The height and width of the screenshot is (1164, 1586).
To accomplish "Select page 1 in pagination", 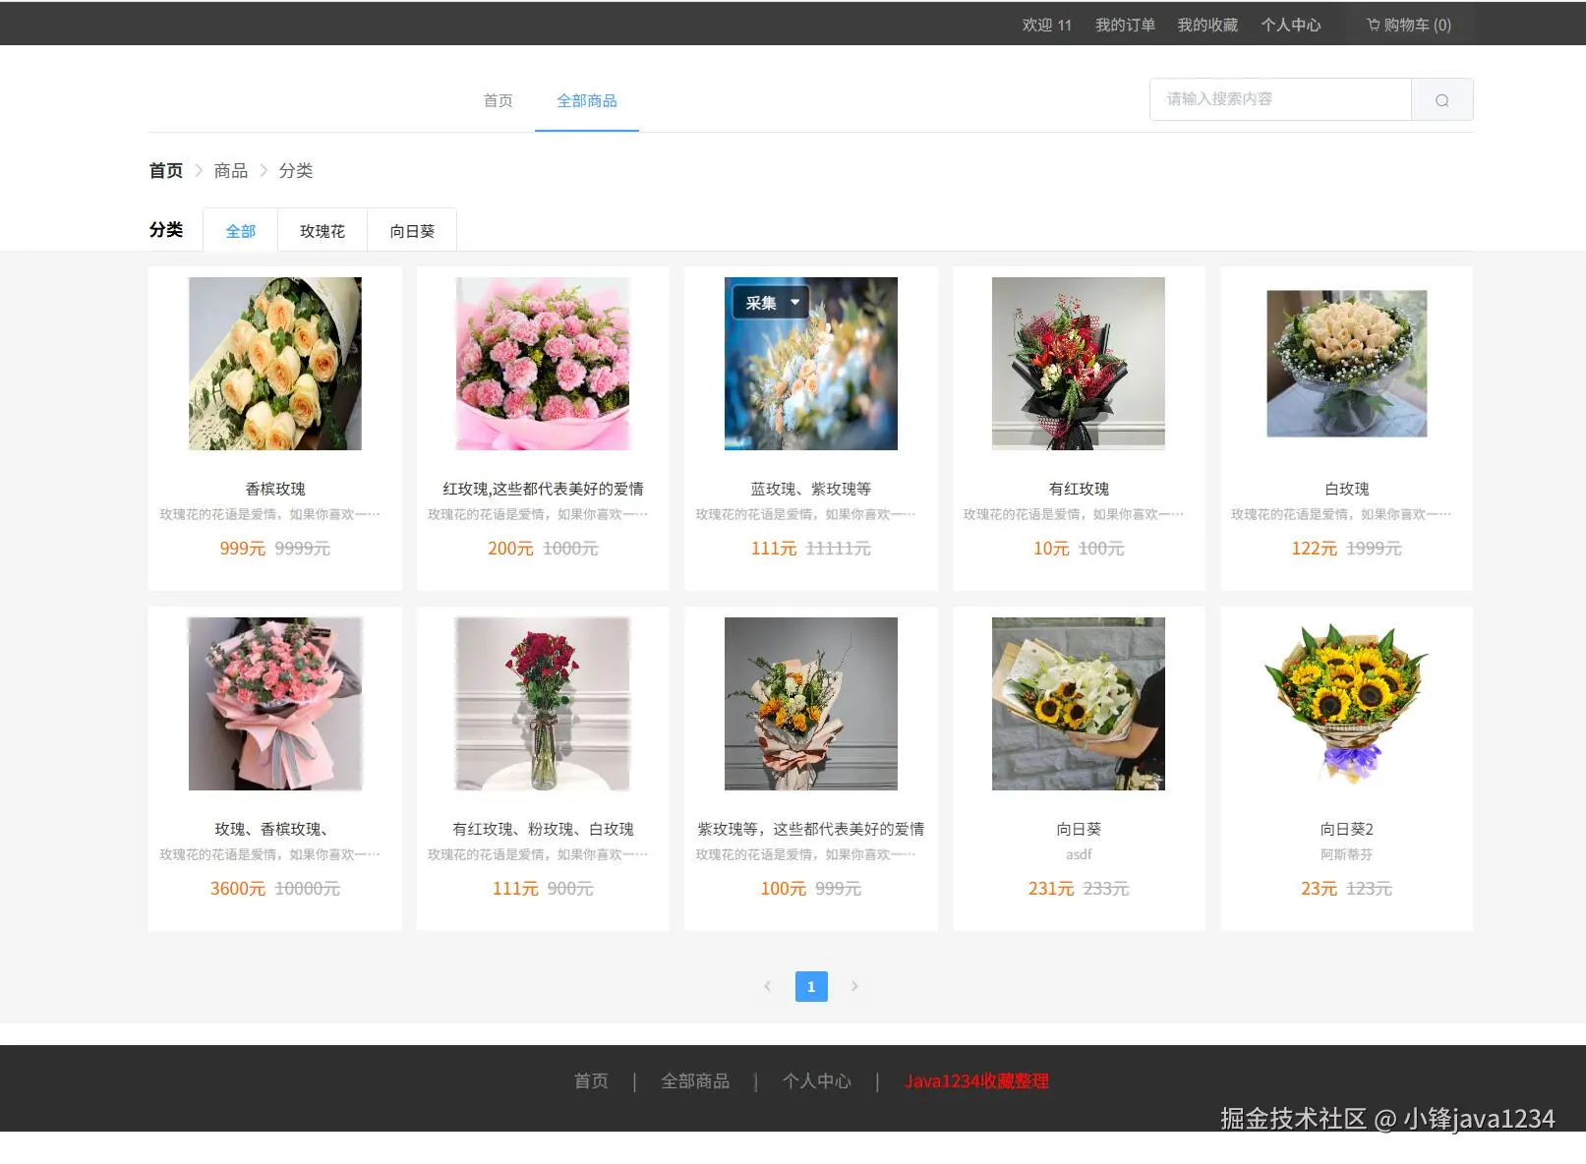I will pyautogui.click(x=811, y=986).
